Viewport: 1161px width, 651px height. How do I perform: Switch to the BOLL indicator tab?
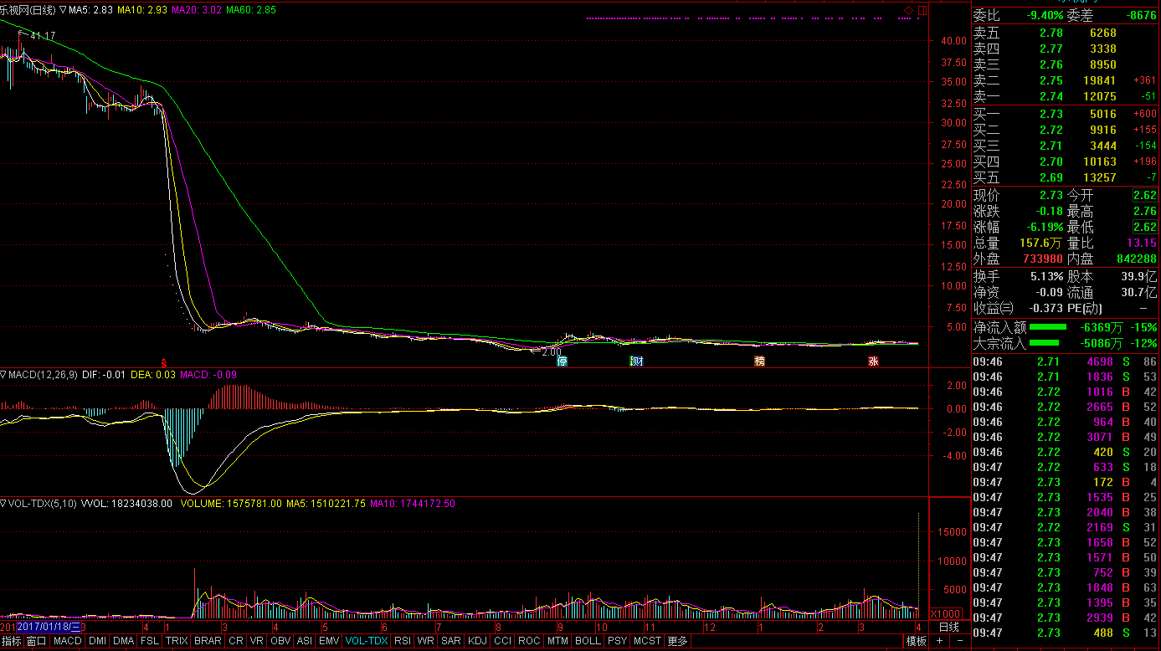tap(588, 641)
